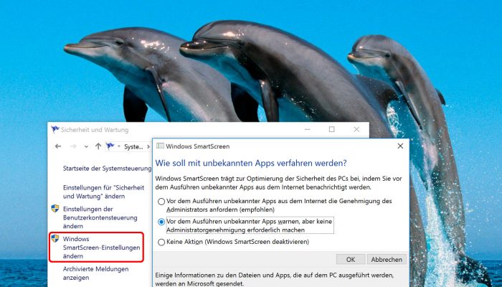This screenshot has height=287, width=502.
Task: Go up one level with the up arrow
Action: pos(98,146)
